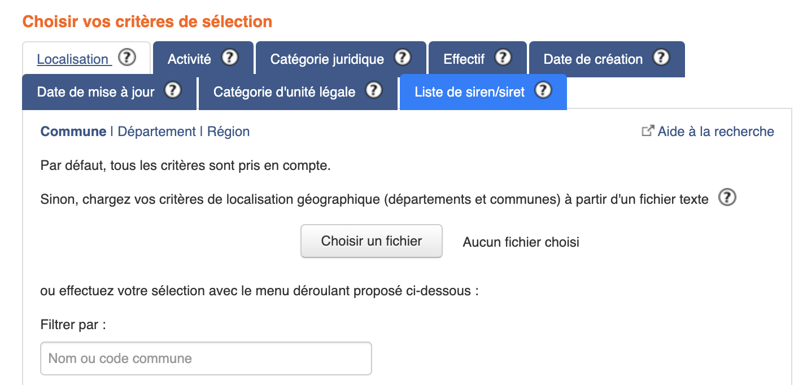794x385 pixels.
Task: Click help icon for Date de mise à jour
Action: [172, 91]
